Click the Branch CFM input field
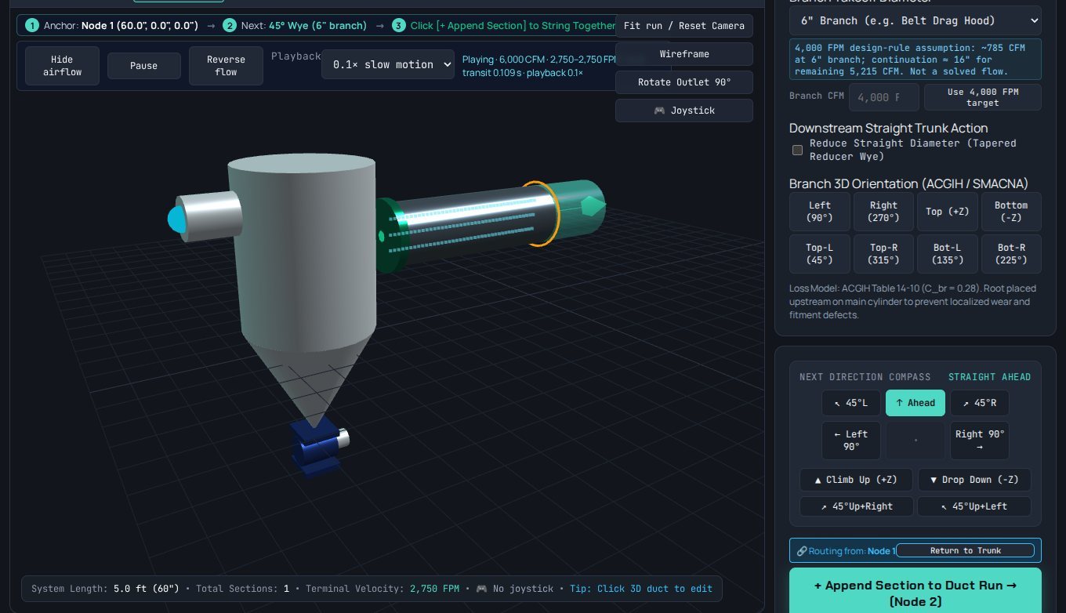 coord(883,97)
